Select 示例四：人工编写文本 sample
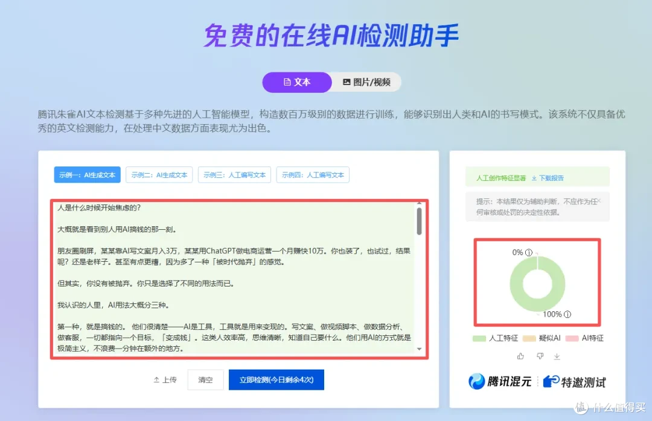This screenshot has height=421, width=652. point(313,175)
